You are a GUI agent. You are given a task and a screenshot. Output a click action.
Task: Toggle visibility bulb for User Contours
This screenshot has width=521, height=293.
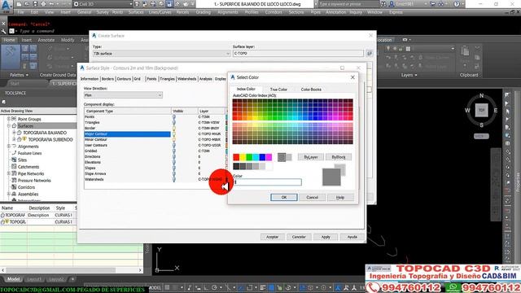coord(173,145)
